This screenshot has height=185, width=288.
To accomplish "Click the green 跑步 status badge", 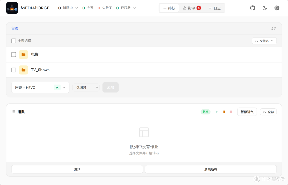I will [x=205, y=112].
